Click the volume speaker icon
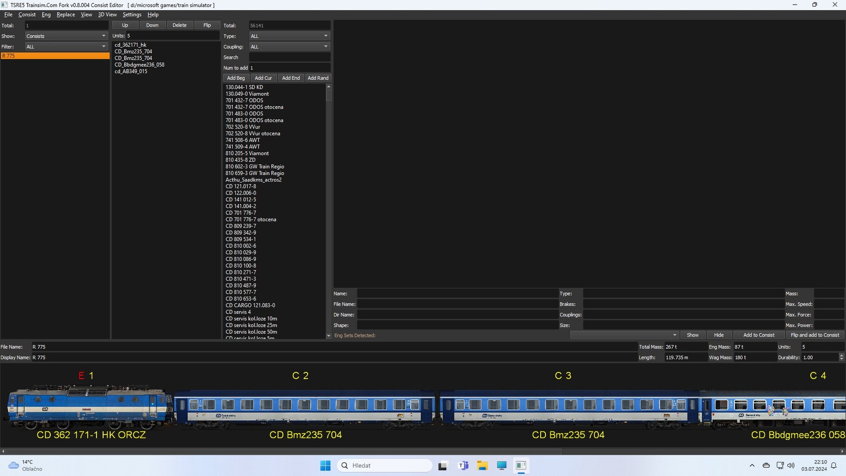 click(x=791, y=465)
